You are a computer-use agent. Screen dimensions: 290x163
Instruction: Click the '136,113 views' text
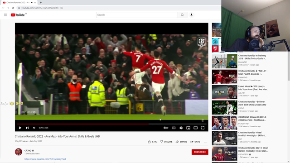point(22,141)
